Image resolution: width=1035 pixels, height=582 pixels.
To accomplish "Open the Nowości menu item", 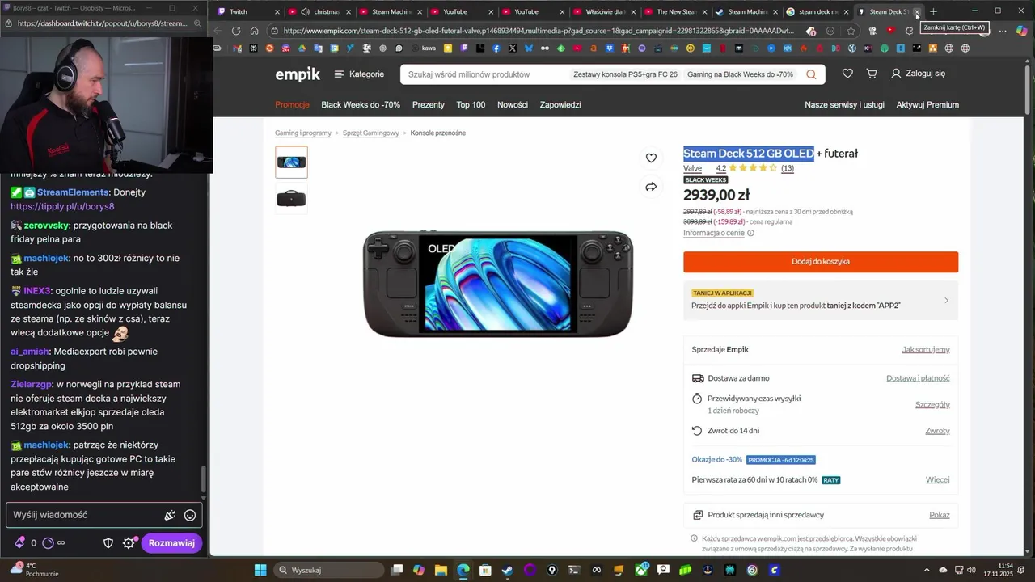I will pos(513,105).
